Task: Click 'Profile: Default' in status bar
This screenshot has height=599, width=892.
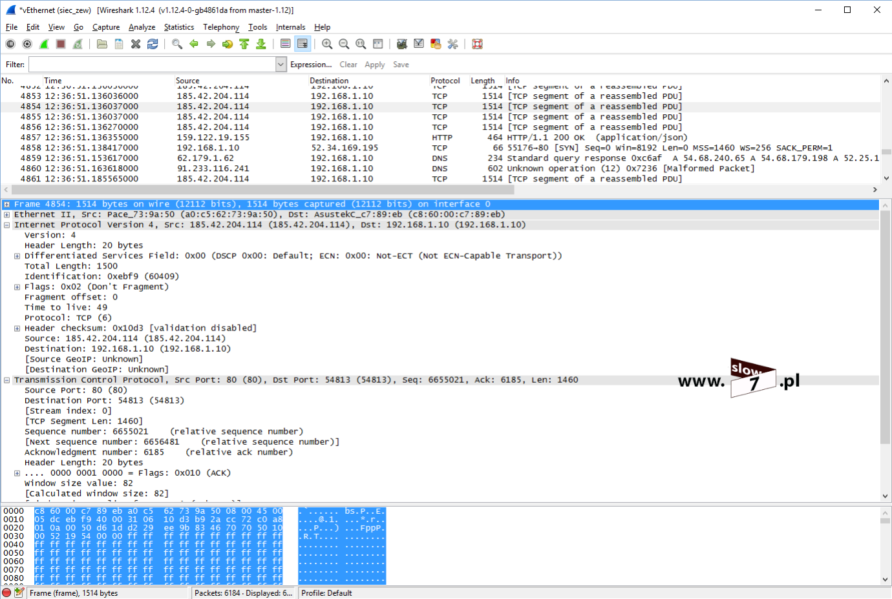Action: 326,593
